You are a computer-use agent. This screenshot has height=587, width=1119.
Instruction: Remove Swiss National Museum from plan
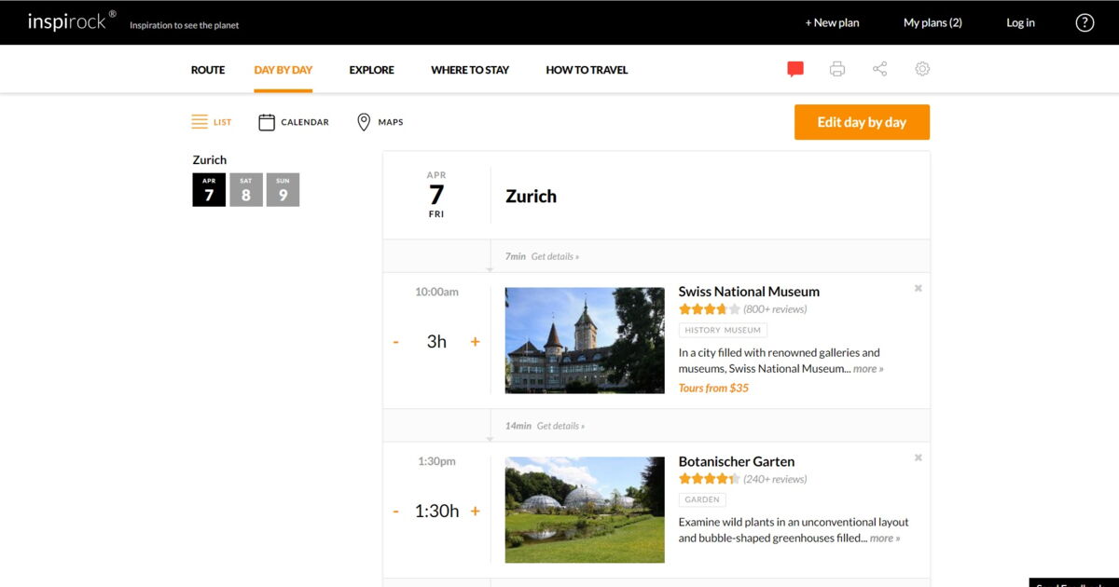[x=918, y=289]
